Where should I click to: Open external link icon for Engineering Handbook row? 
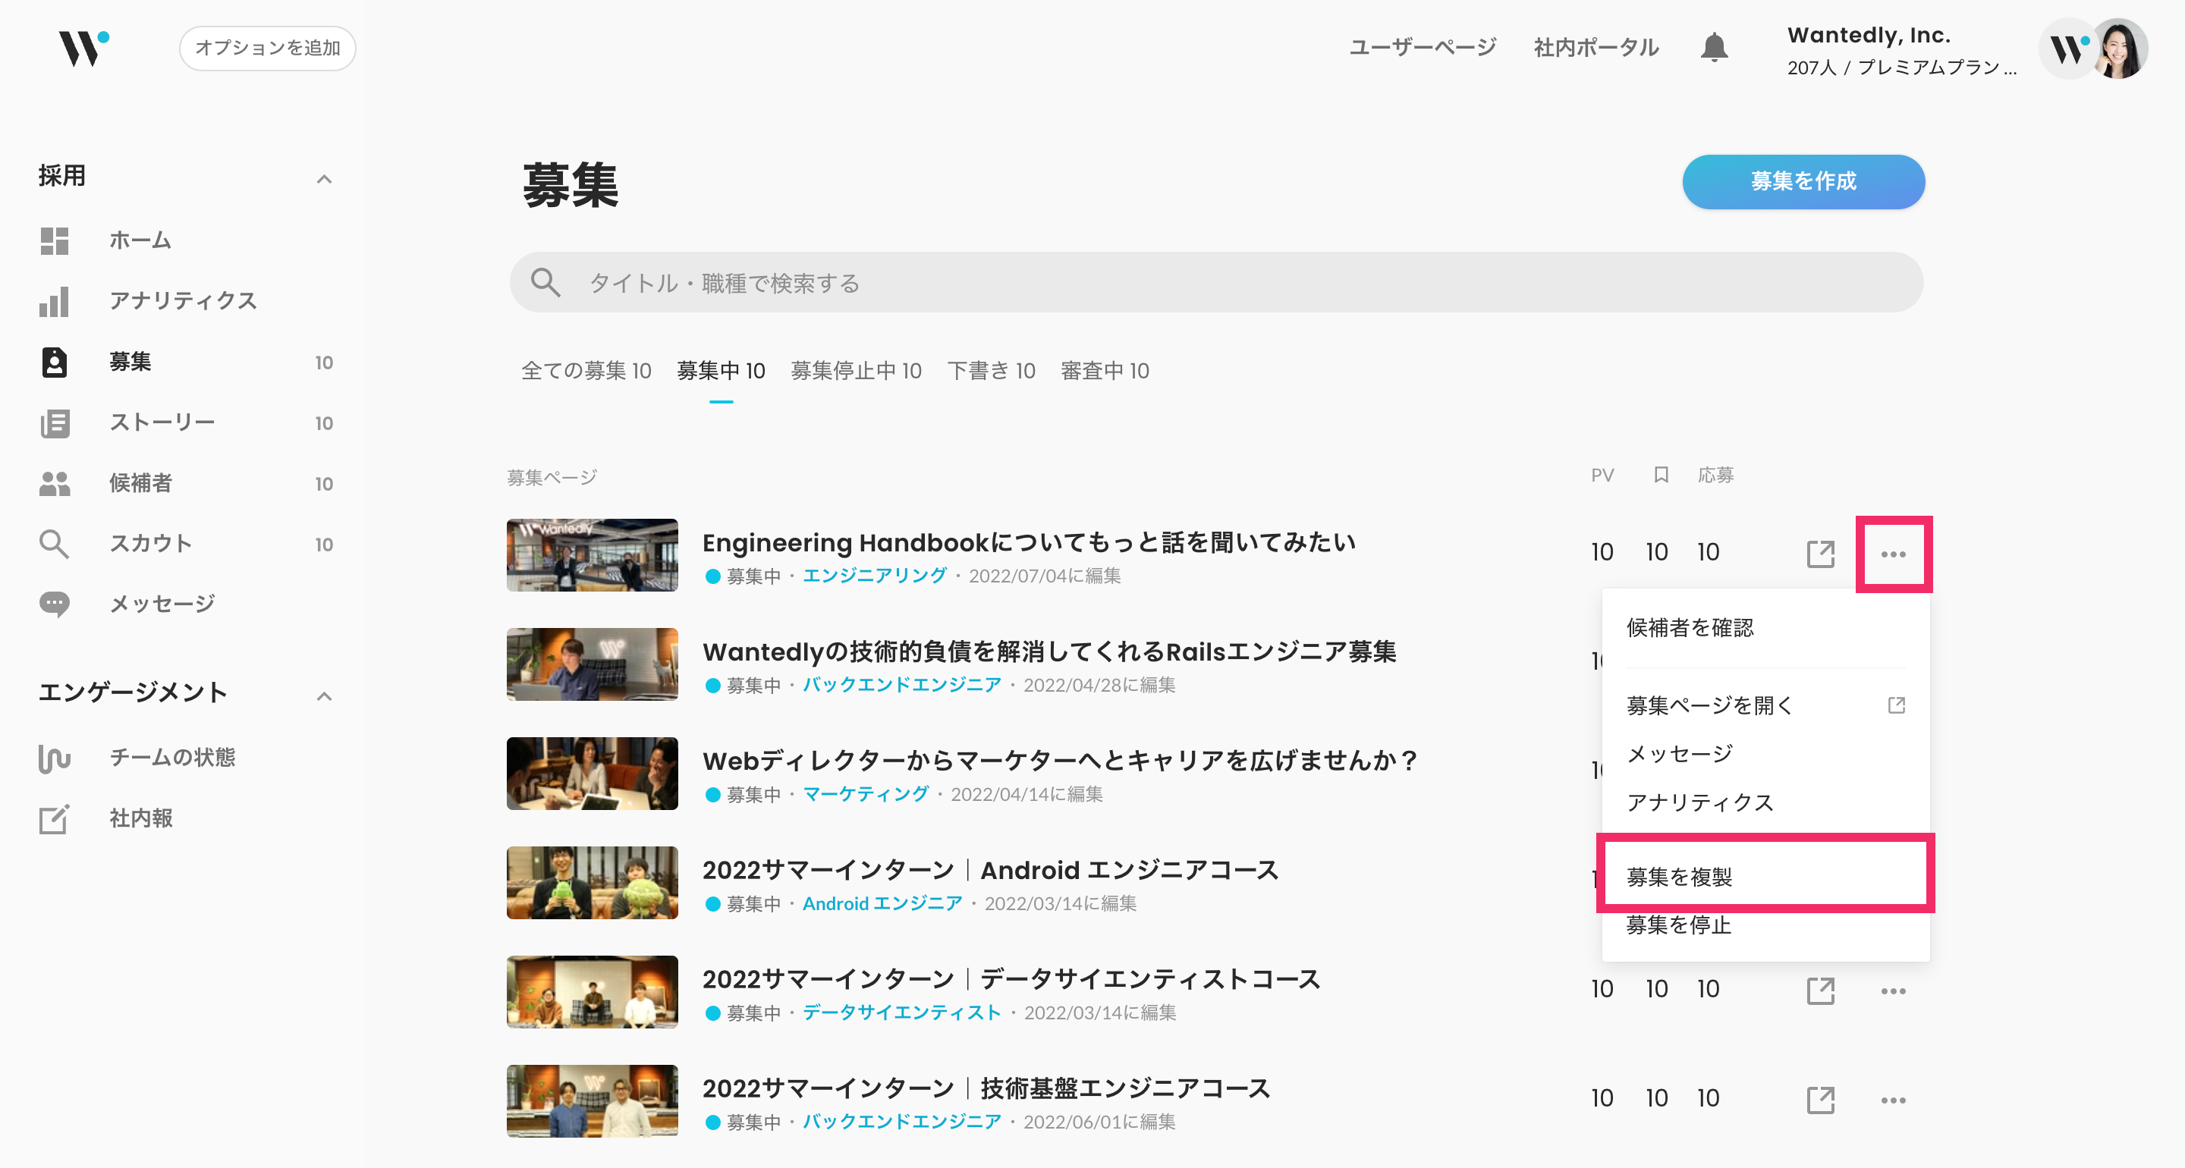[1820, 554]
